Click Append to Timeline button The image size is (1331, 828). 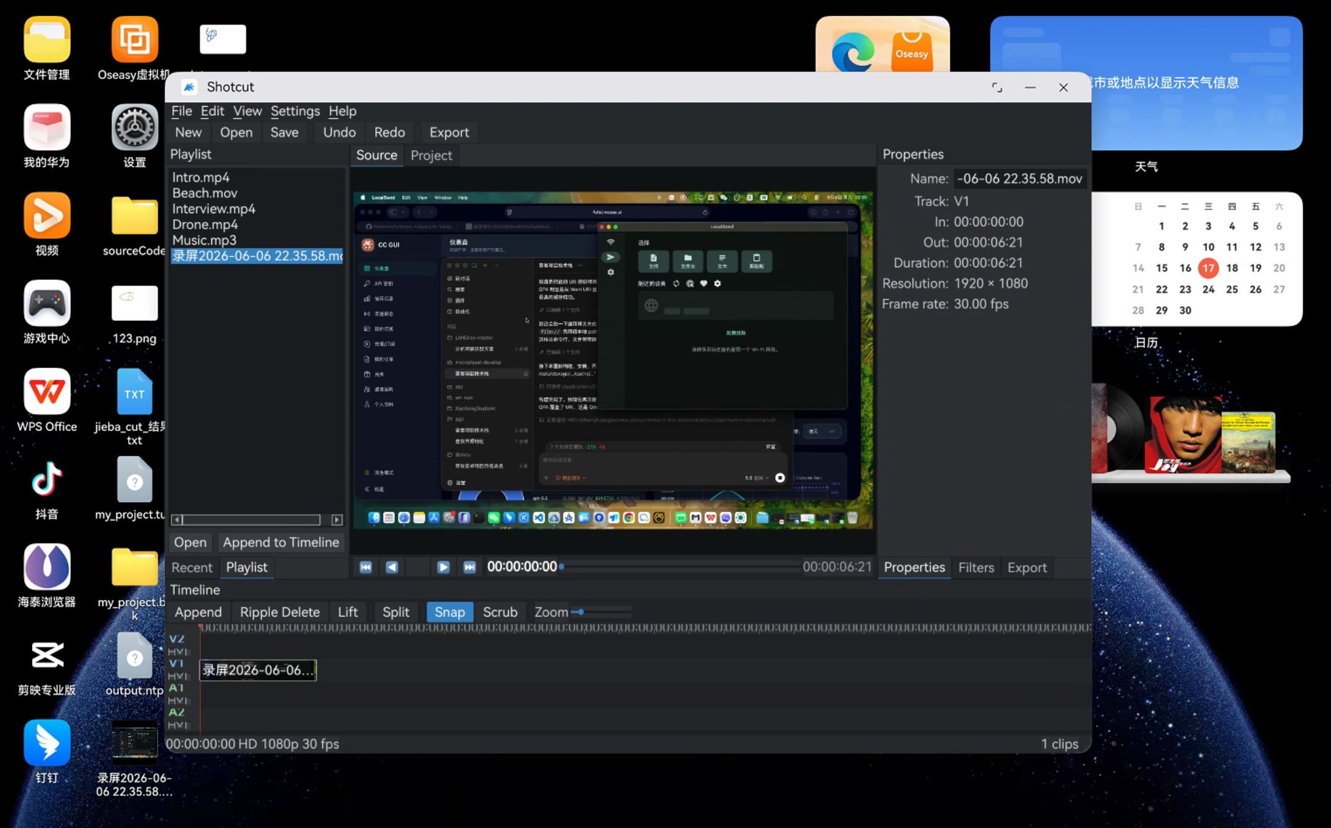coord(280,542)
